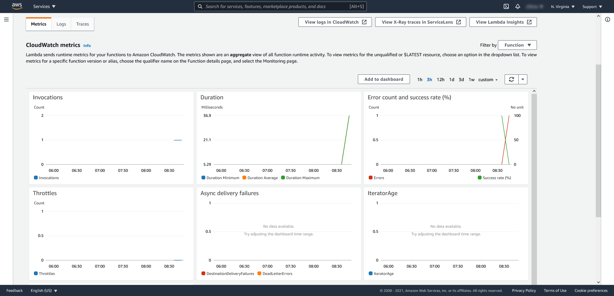
Task: Open the English (US) language selector
Action: tap(44, 291)
